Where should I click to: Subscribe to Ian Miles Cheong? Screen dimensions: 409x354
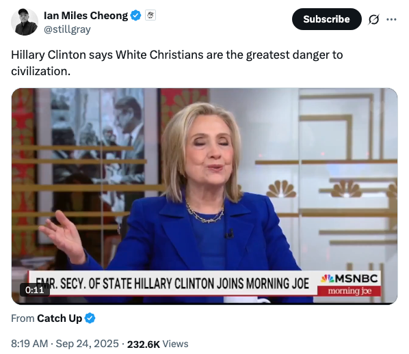[326, 19]
